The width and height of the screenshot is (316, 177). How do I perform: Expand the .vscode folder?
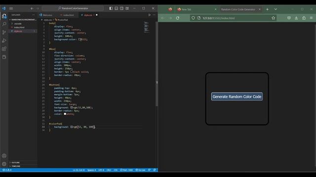tap(23, 24)
